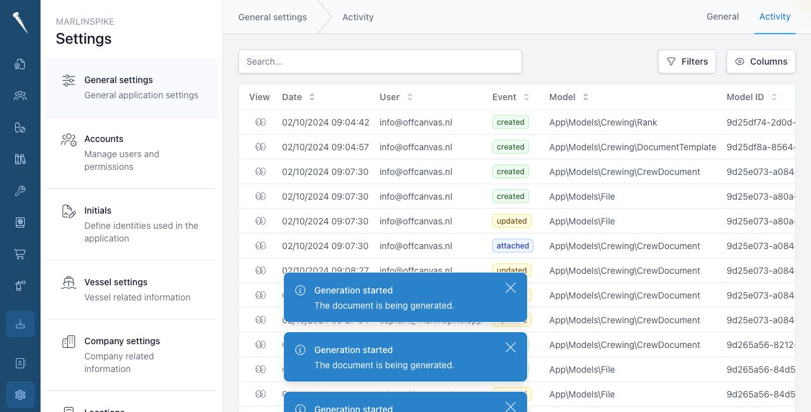The image size is (811, 412).
Task: Toggle column visibility with Columns button
Action: pos(761,61)
